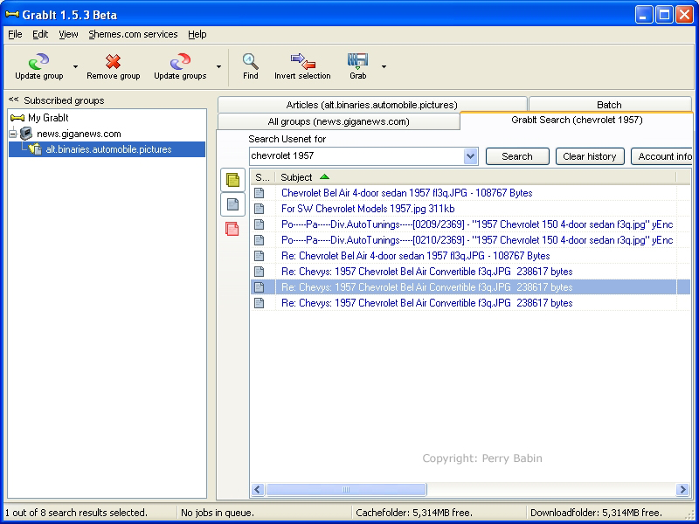Click the Account info button
Viewport: 699px width, 524px height.
[662, 156]
